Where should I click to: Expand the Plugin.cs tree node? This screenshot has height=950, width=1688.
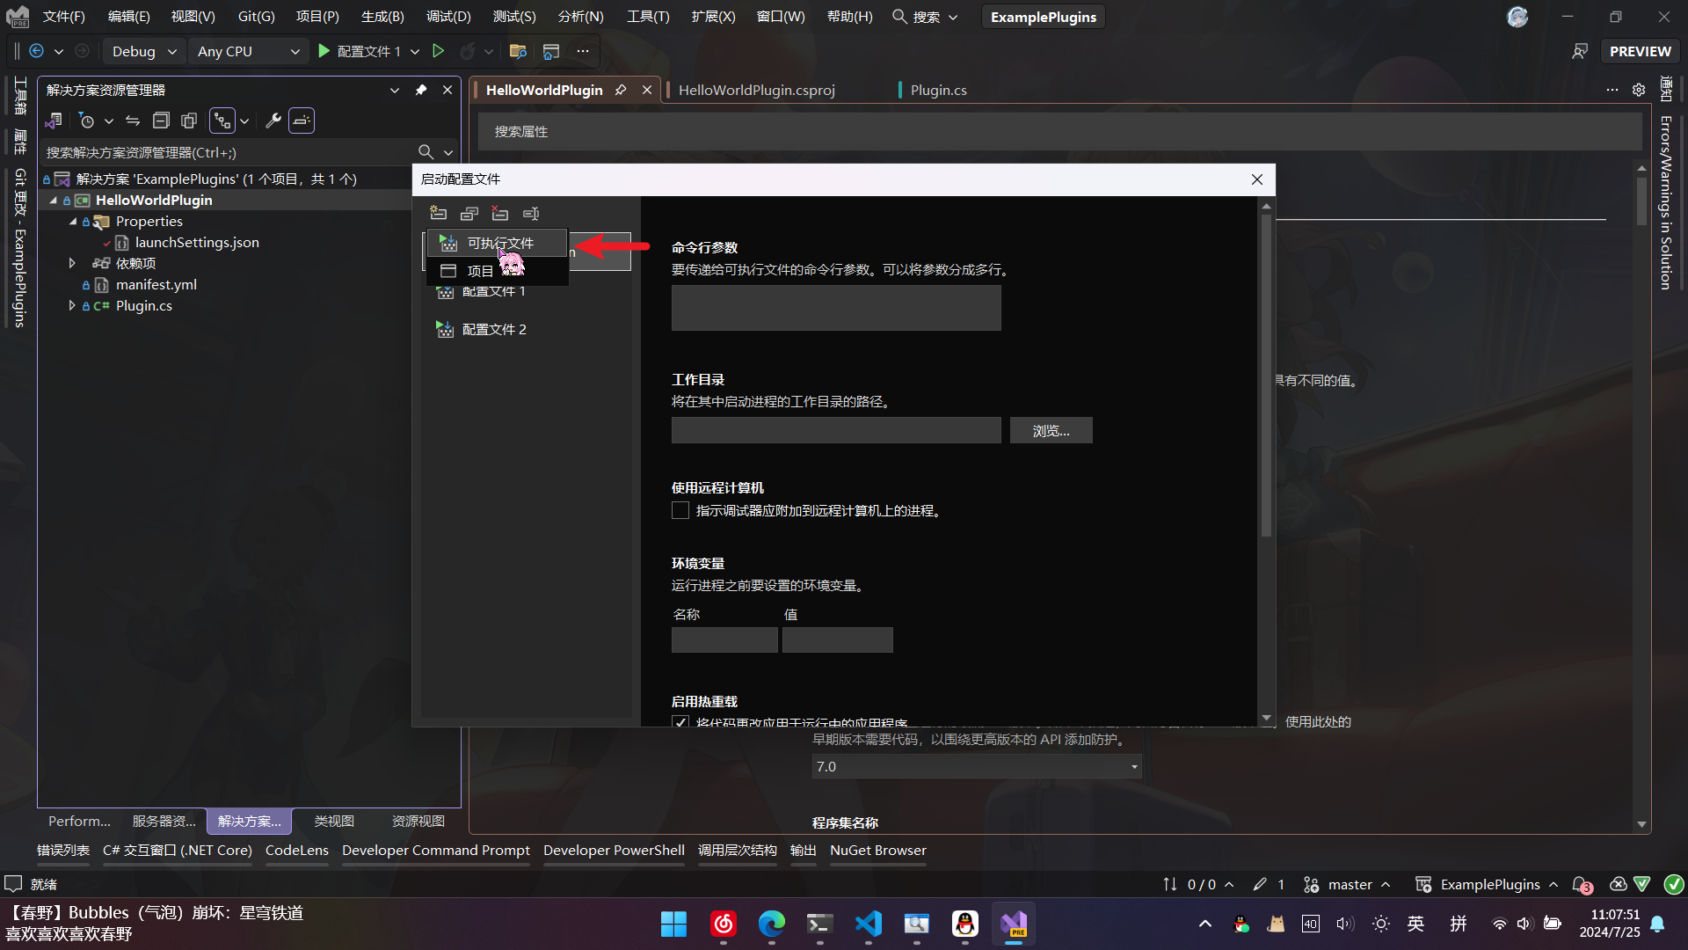point(72,305)
